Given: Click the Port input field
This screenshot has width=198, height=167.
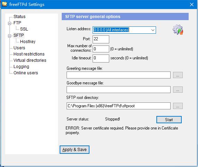Looking at the screenshot, I should pyautogui.click(x=101, y=39).
